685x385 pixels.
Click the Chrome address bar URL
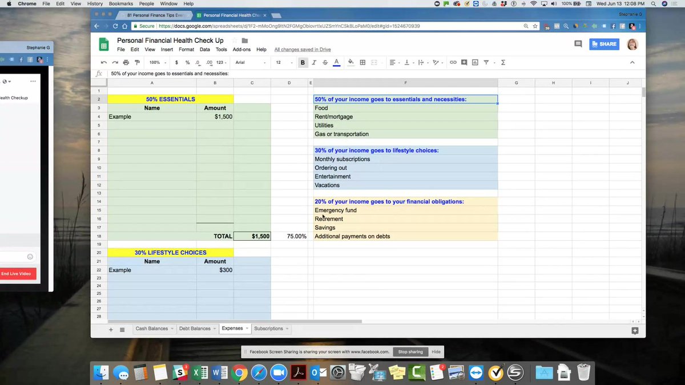[289, 26]
